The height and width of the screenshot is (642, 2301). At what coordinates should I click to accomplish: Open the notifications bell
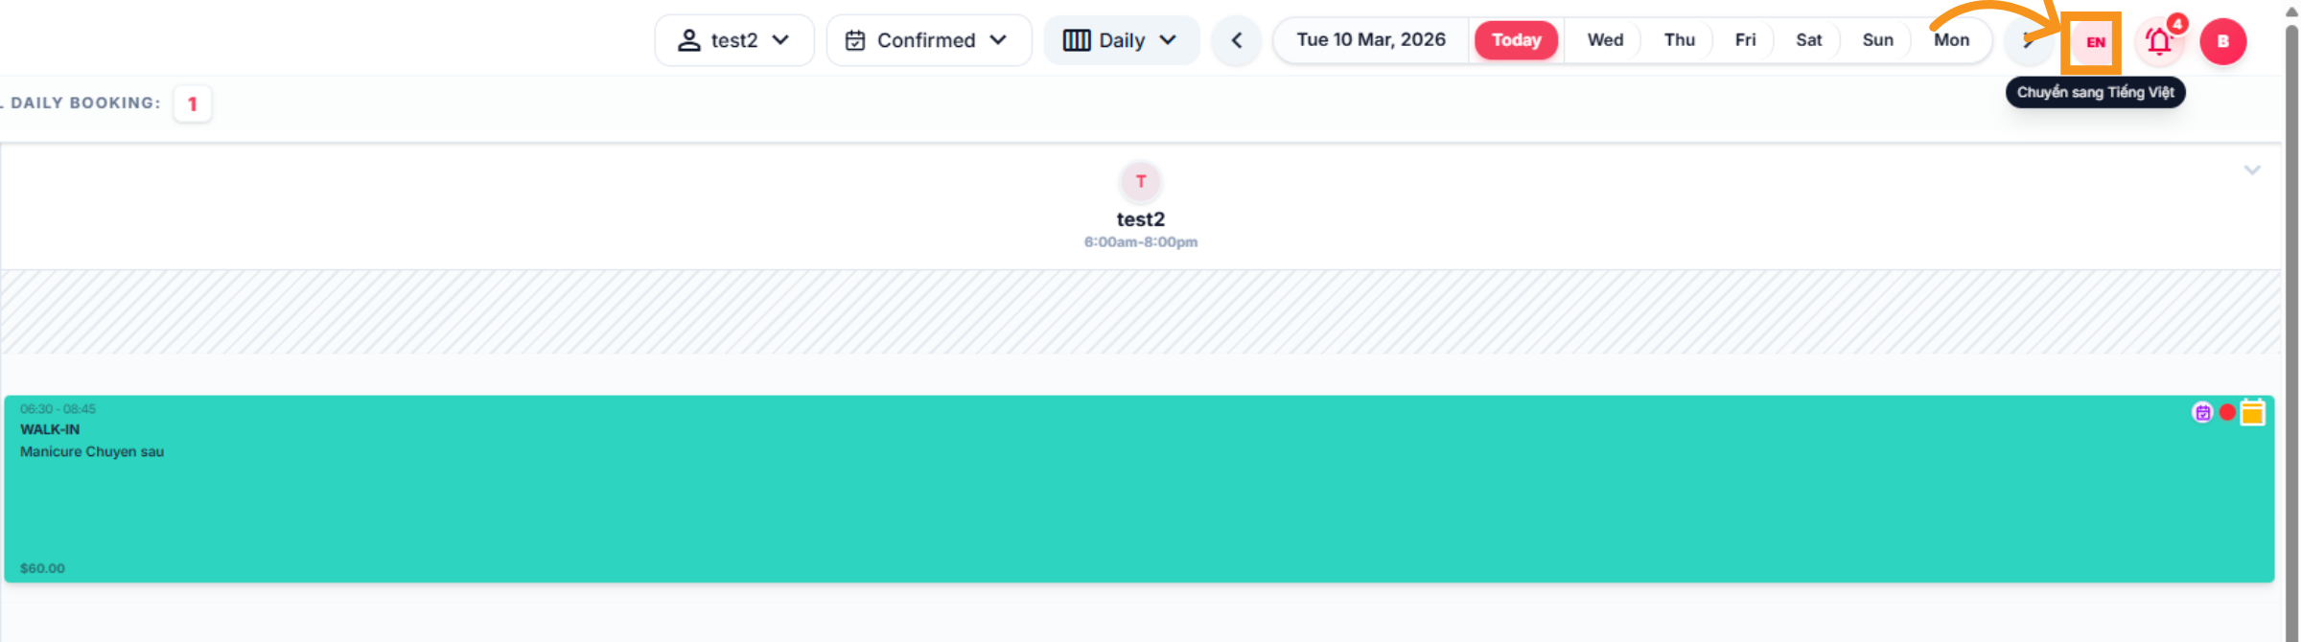2159,42
